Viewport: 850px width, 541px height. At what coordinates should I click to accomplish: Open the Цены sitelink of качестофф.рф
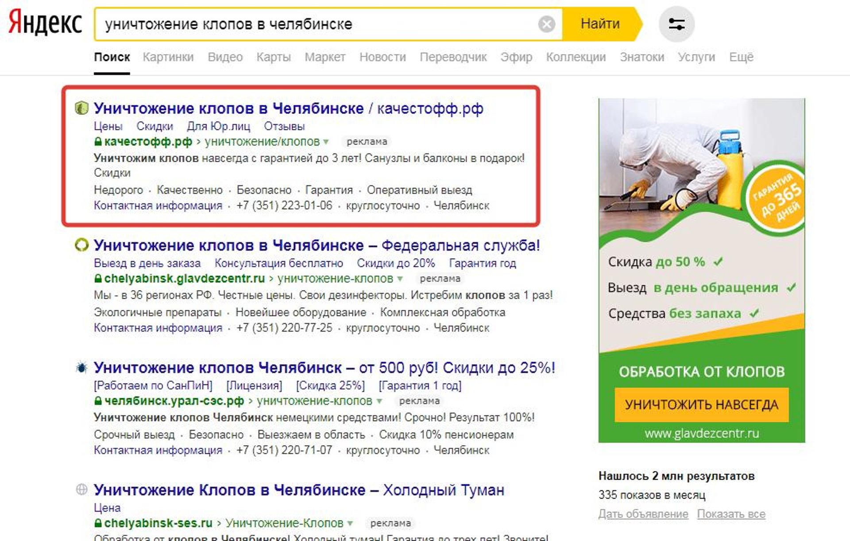pos(108,126)
